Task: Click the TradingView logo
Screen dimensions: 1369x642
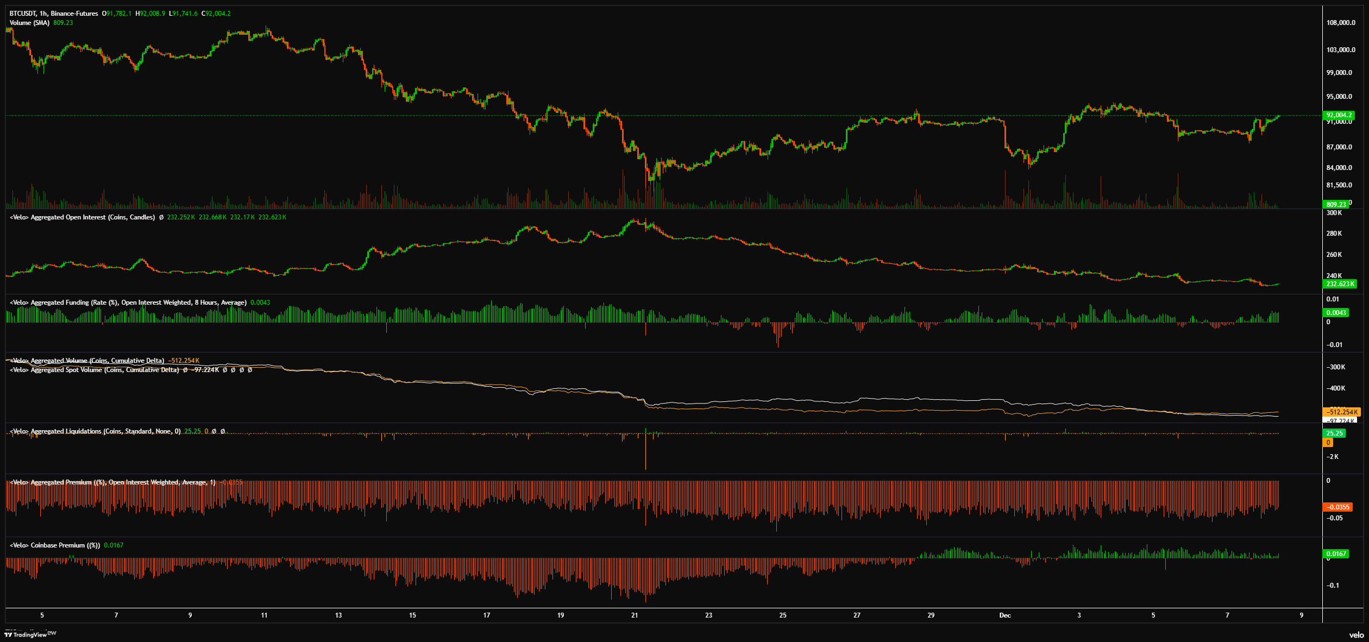Action: click(26, 634)
